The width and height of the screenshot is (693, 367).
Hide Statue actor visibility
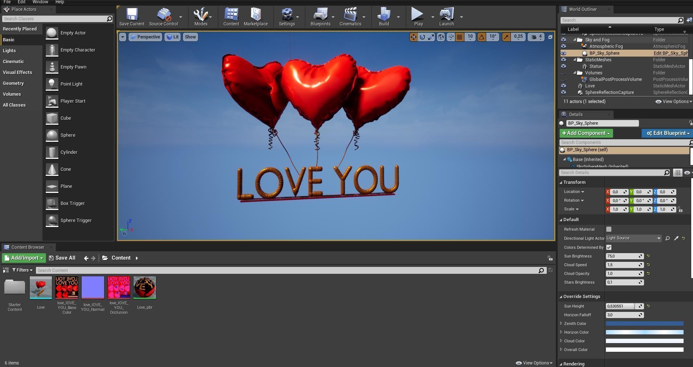[x=563, y=66]
